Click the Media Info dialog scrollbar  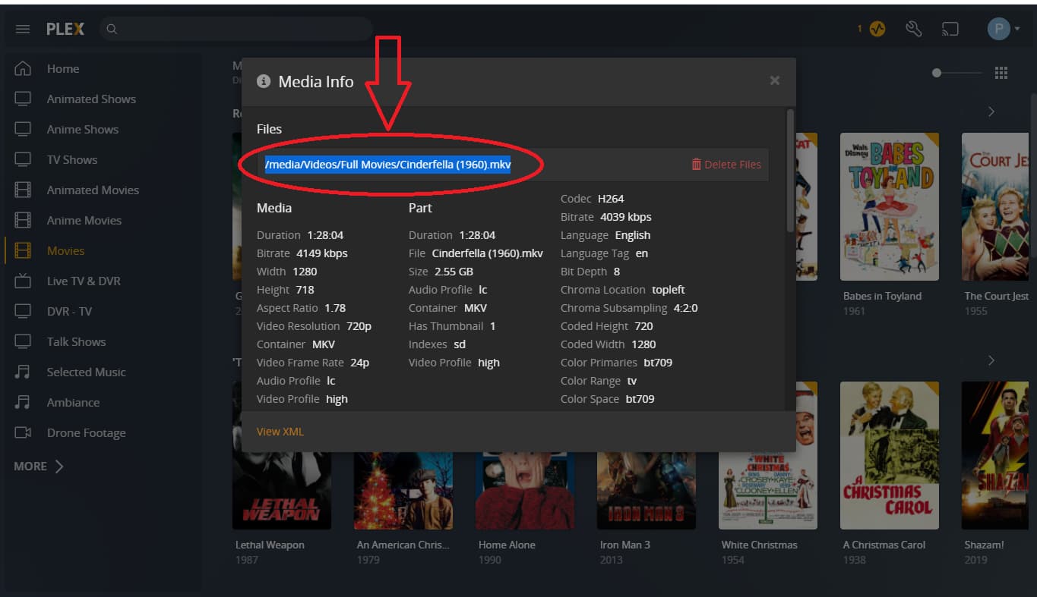pyautogui.click(x=790, y=171)
